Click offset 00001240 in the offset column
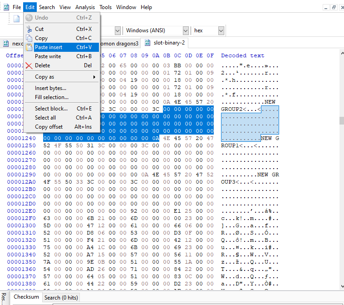 click(x=21, y=138)
